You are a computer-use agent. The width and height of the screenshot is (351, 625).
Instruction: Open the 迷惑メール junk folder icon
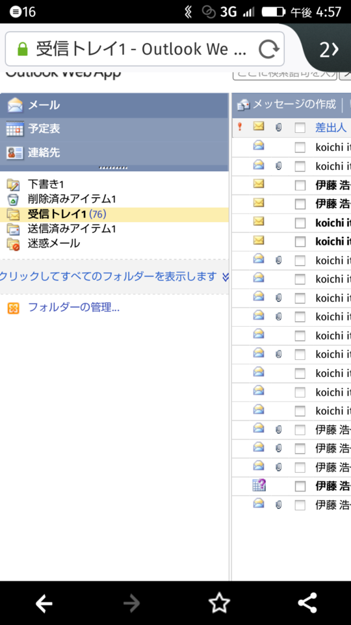point(13,243)
